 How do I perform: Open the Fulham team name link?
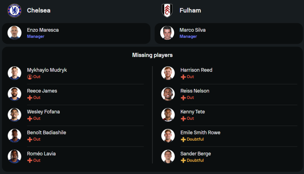pos(190,10)
